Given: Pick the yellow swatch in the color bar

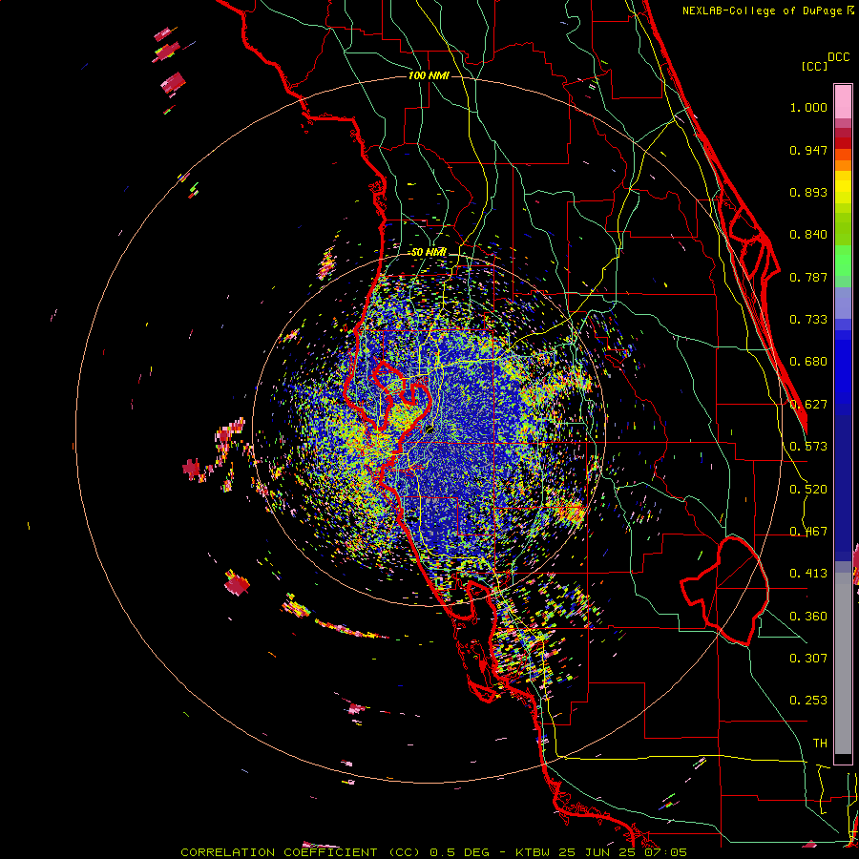Looking at the screenshot, I should tap(843, 187).
